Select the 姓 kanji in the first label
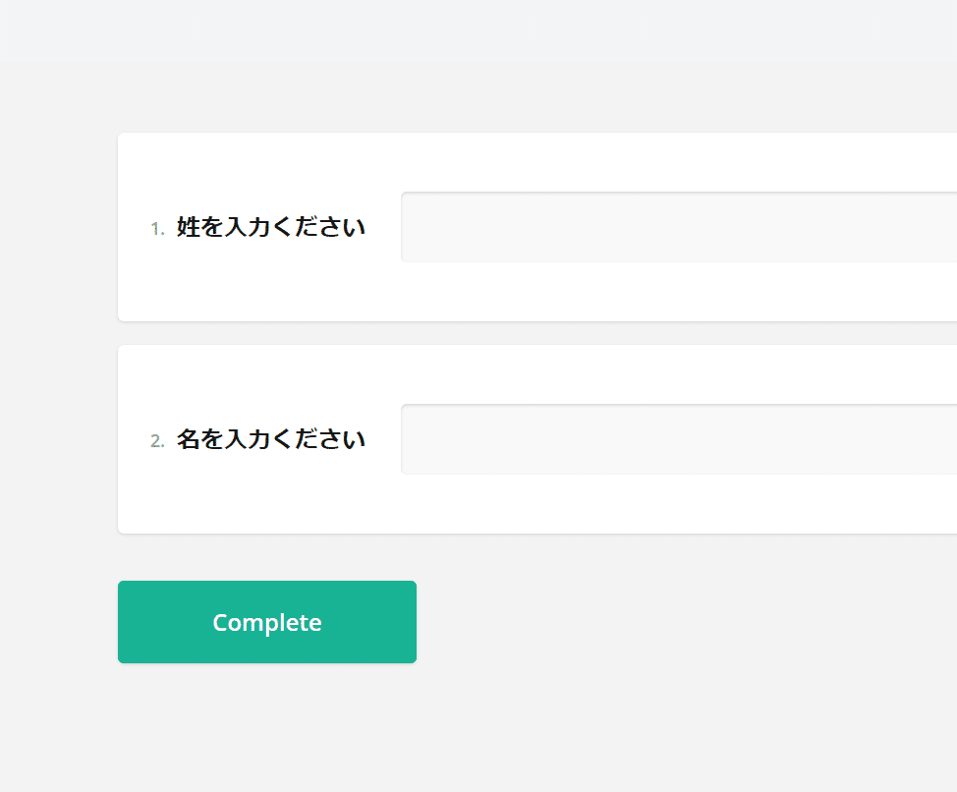Viewport: 957px width, 792px height. pyautogui.click(x=188, y=227)
